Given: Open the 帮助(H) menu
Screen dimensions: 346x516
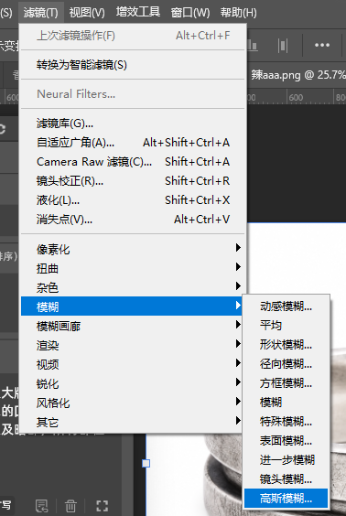Looking at the screenshot, I should (238, 13).
